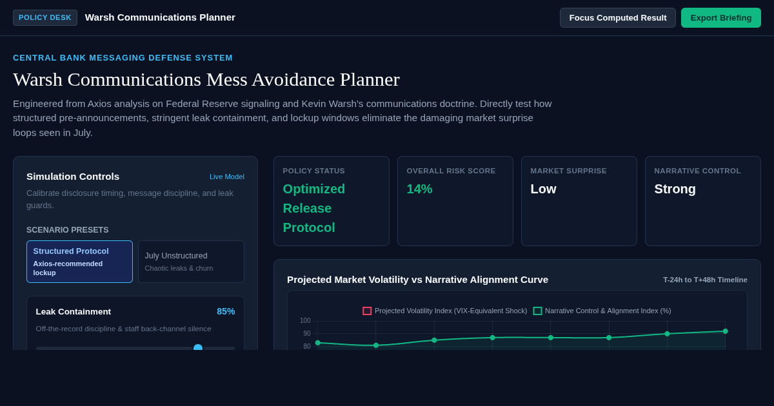
Task: Click the T-24h to T+48h Timeline label
Action: click(x=705, y=280)
